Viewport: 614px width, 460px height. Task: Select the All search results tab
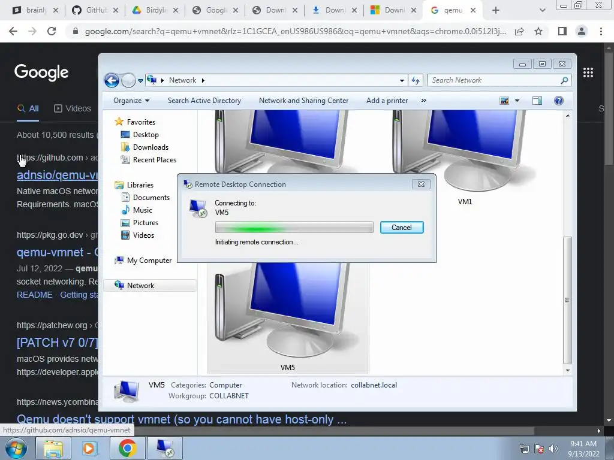(x=28, y=108)
